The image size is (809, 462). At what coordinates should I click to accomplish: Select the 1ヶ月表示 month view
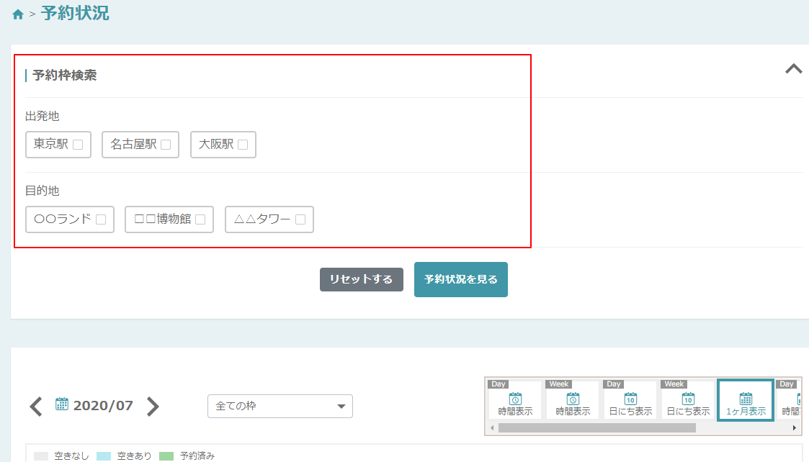click(x=746, y=400)
